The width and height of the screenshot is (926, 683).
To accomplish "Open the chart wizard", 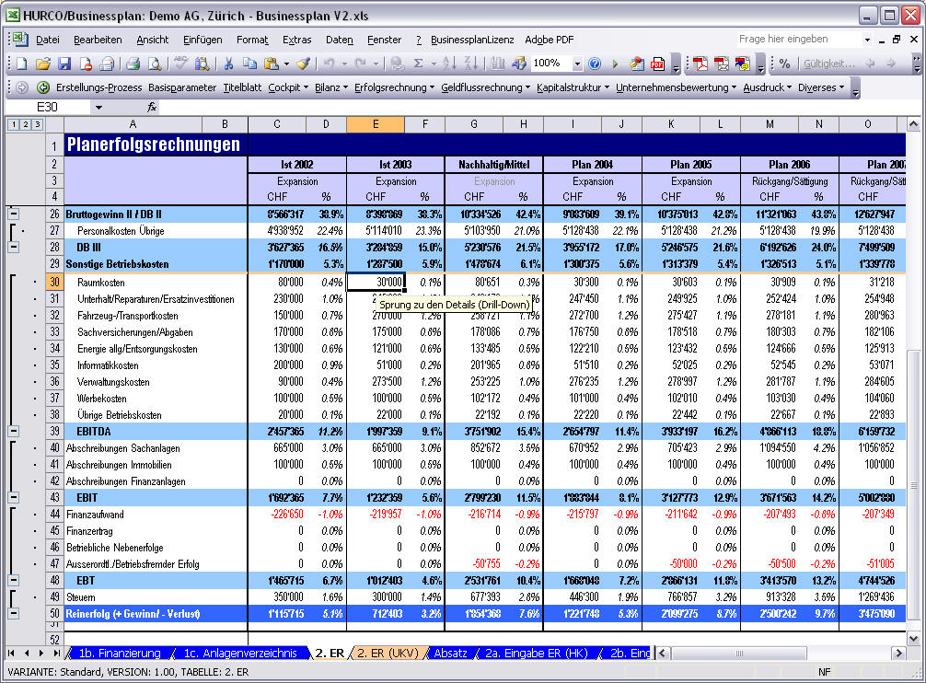I will click(498, 64).
